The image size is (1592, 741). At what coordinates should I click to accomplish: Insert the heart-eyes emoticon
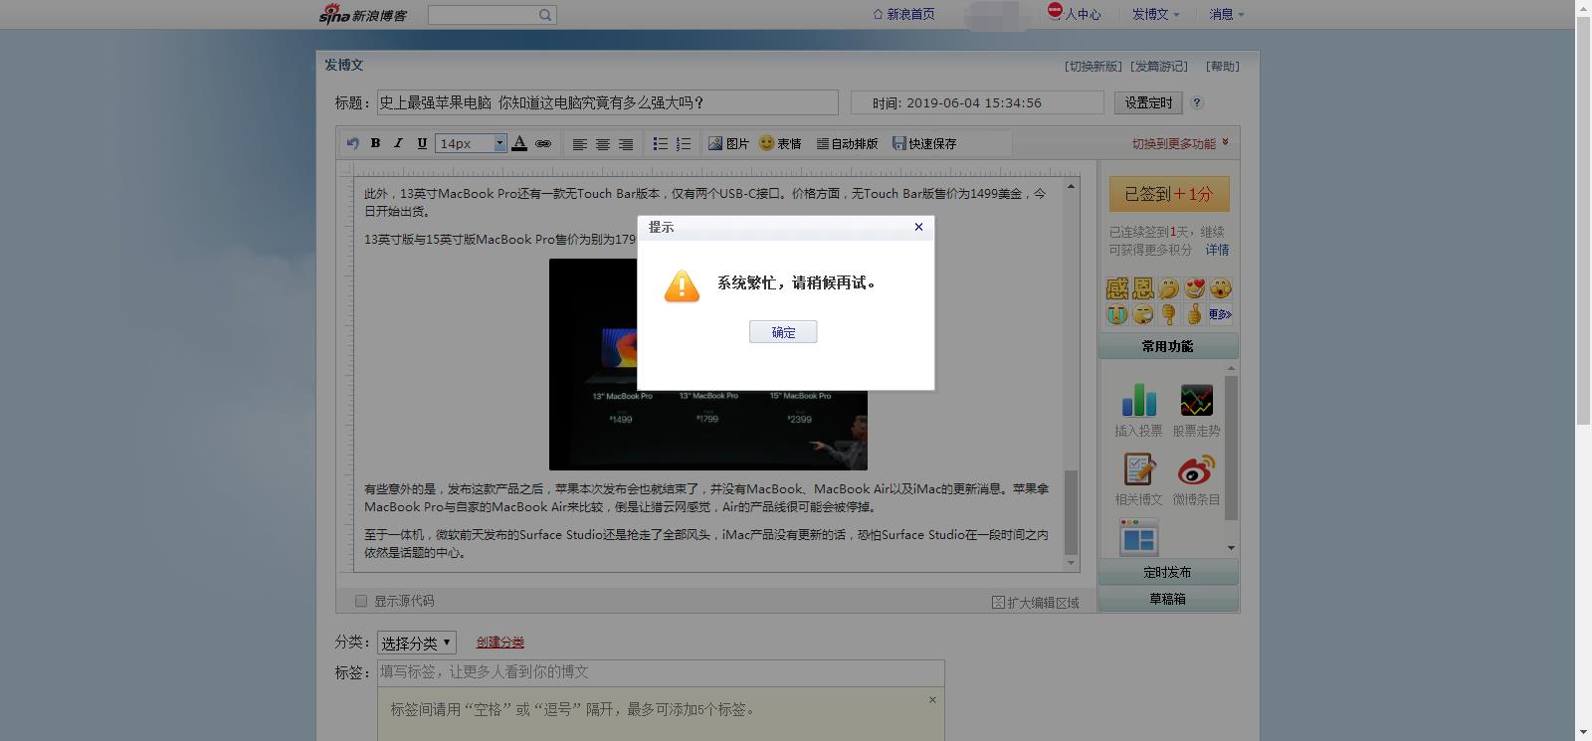coord(1195,288)
